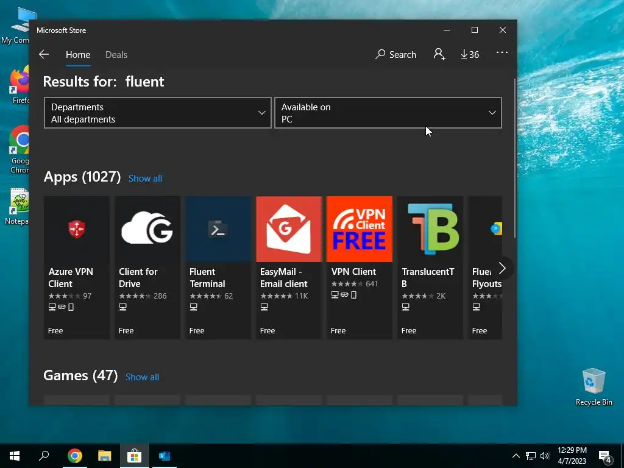Open downloads and updates (36)

coord(470,54)
